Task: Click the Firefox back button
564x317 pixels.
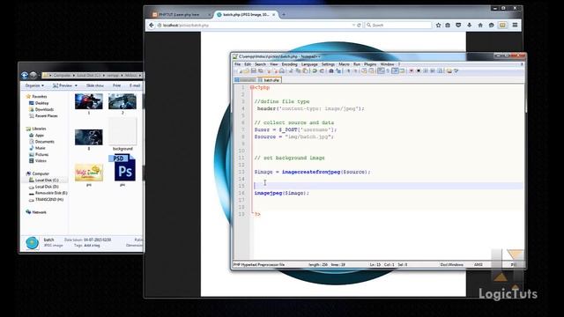Action: (152, 26)
